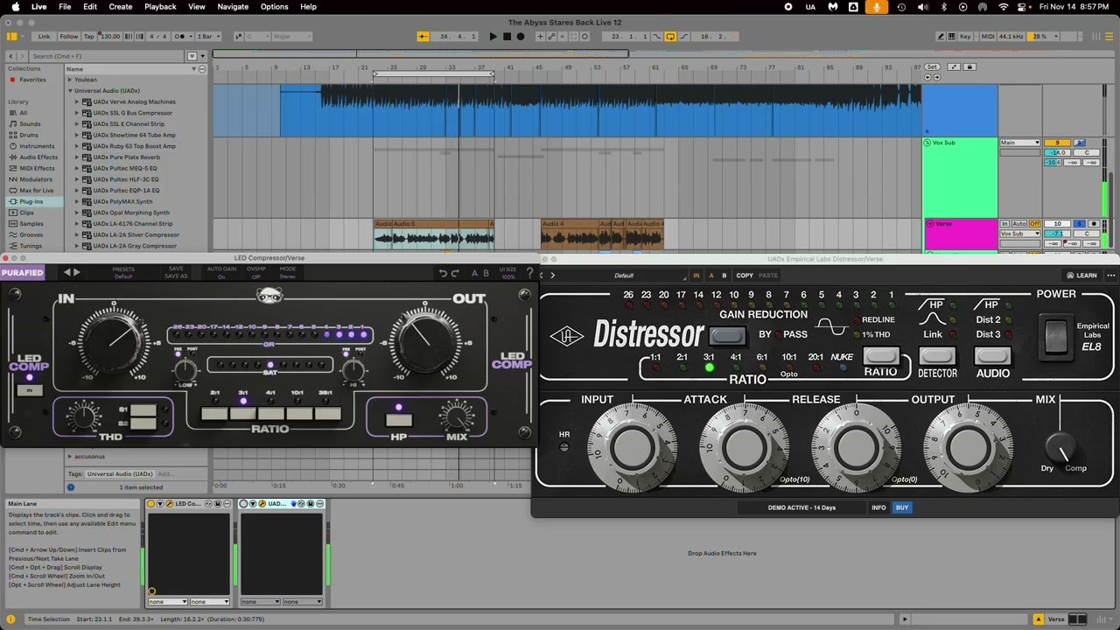Click the Tap tempo button
Image resolution: width=1120 pixels, height=630 pixels.
pos(88,37)
